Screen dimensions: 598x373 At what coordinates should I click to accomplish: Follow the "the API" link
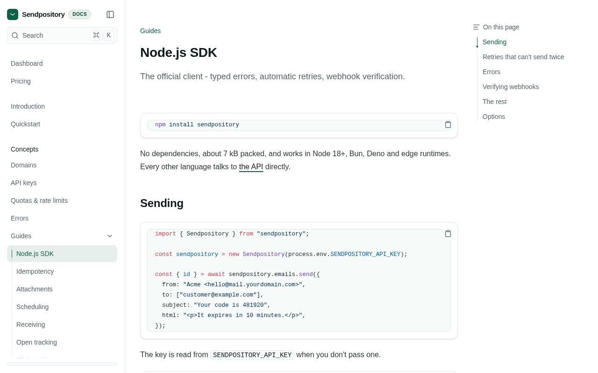click(251, 166)
